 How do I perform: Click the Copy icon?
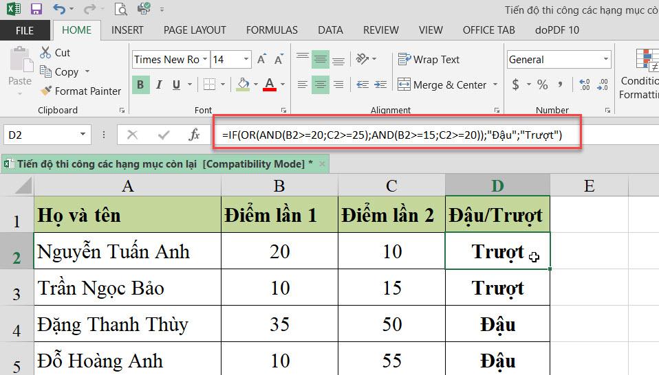(x=45, y=71)
